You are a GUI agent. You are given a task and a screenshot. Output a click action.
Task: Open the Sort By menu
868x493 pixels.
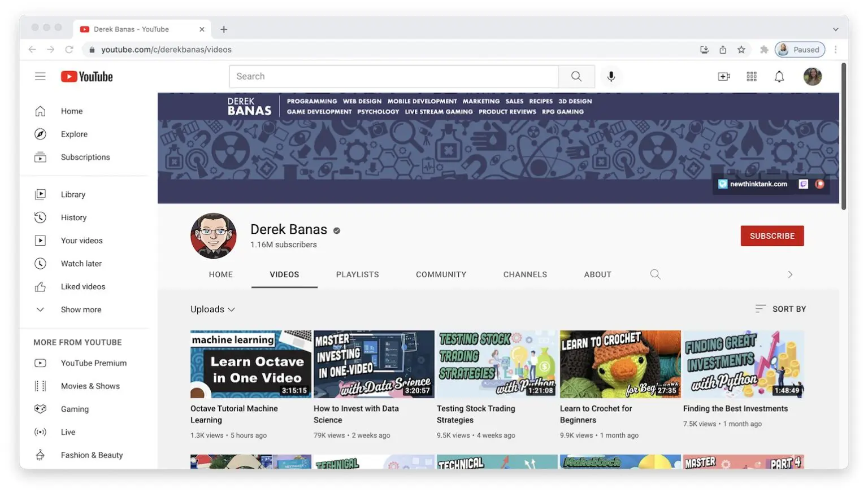pos(781,309)
